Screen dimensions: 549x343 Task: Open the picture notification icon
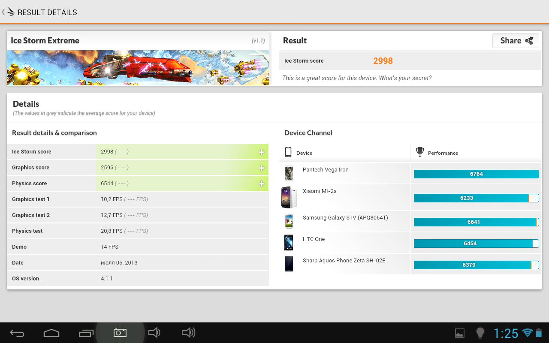click(x=460, y=333)
